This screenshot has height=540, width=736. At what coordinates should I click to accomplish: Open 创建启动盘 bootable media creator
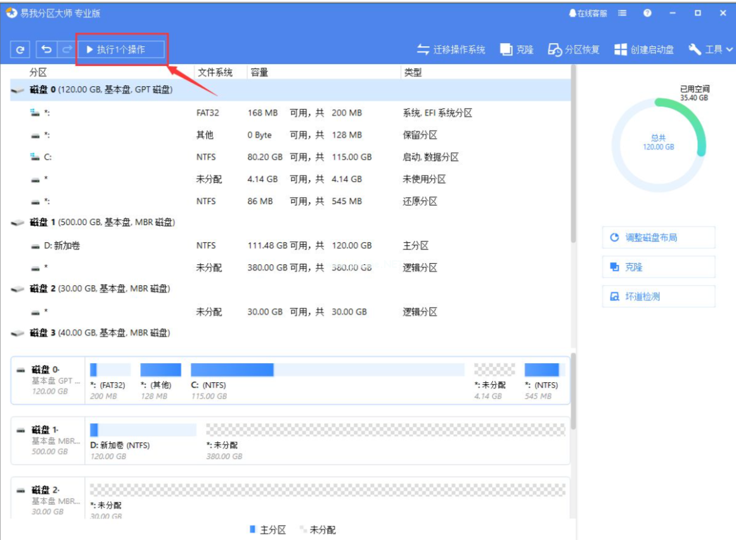(x=644, y=49)
